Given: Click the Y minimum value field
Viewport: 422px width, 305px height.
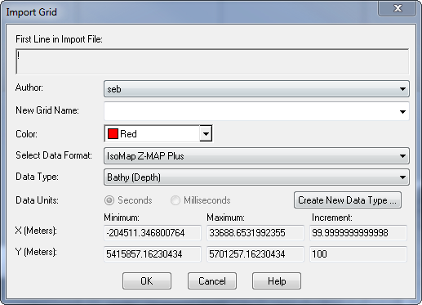Looking at the screenshot, I should tap(153, 254).
